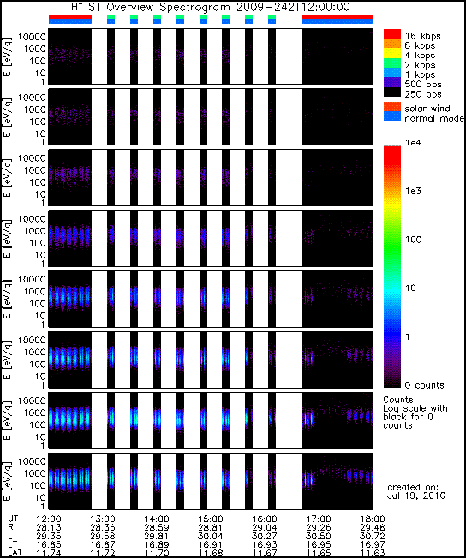
Task: Click the L value 29.35
Action: pyautogui.click(x=49, y=536)
